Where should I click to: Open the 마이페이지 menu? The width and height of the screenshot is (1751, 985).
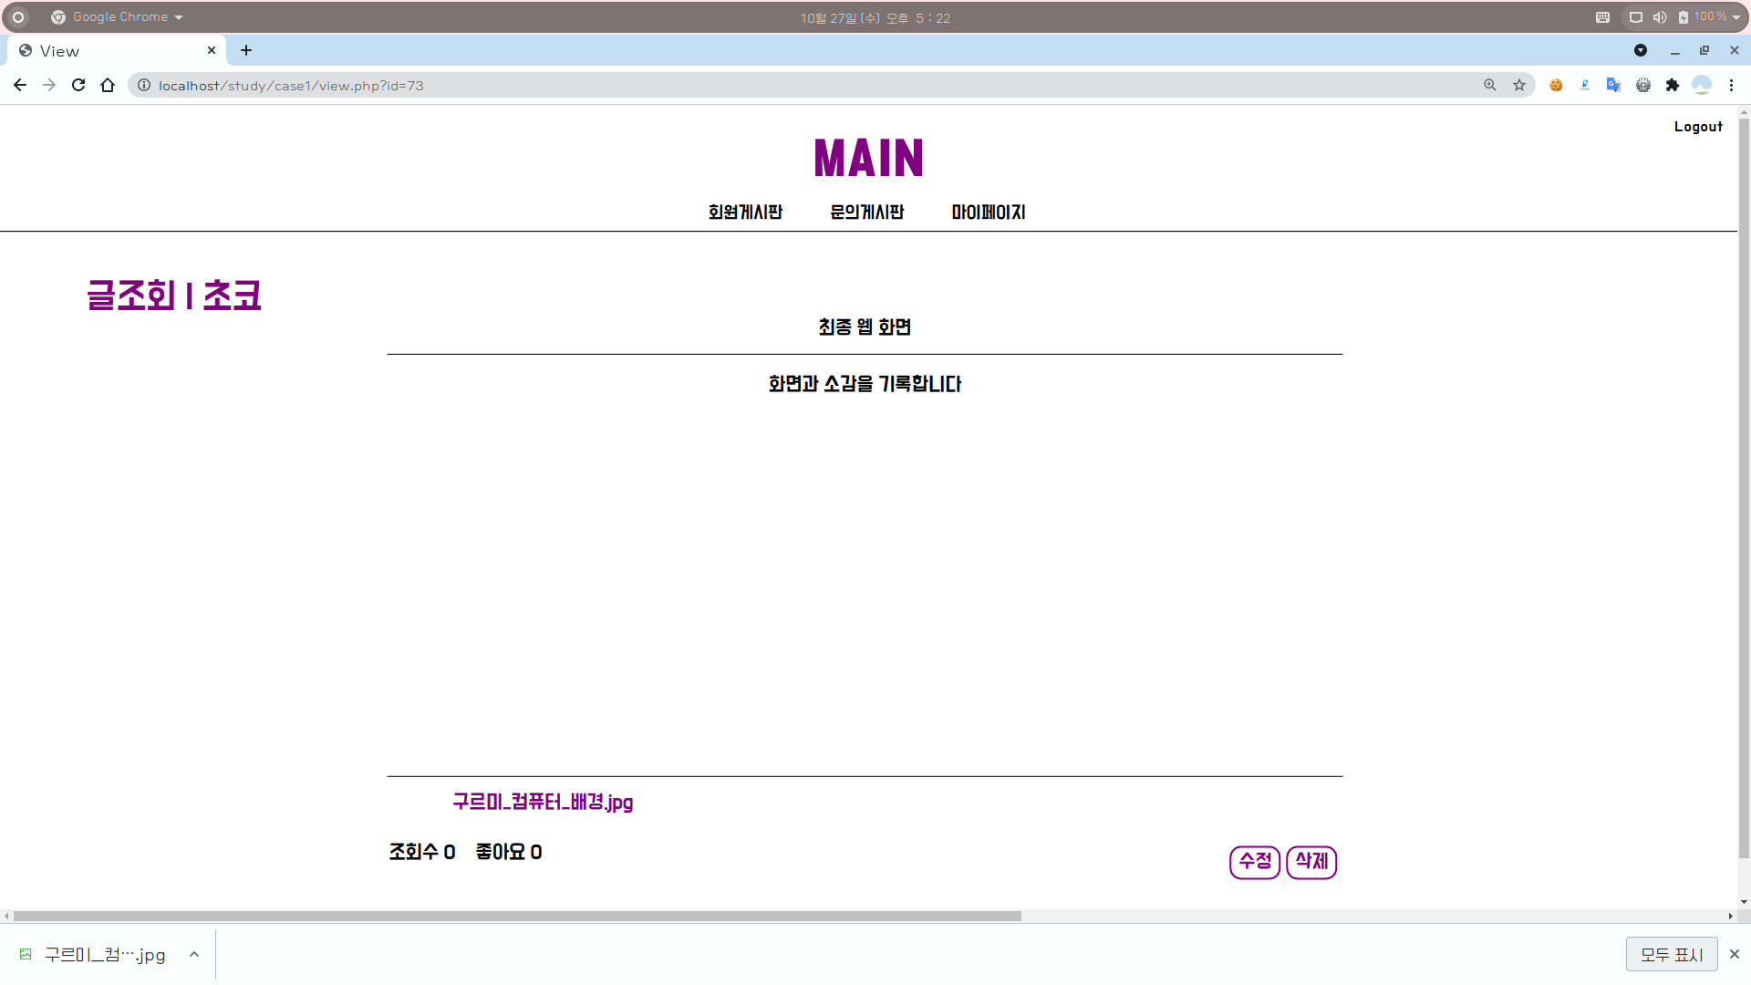tap(989, 212)
